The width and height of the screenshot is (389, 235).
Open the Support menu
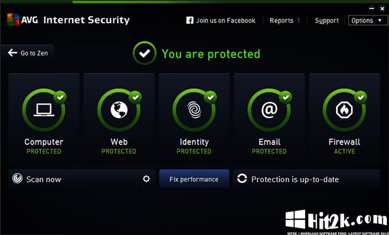[x=326, y=21]
